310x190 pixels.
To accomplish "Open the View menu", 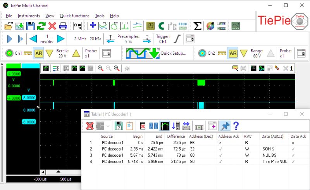I will [x=50, y=16].
